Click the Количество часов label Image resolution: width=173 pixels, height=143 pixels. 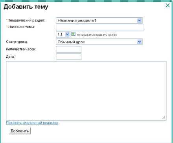[x=21, y=49]
